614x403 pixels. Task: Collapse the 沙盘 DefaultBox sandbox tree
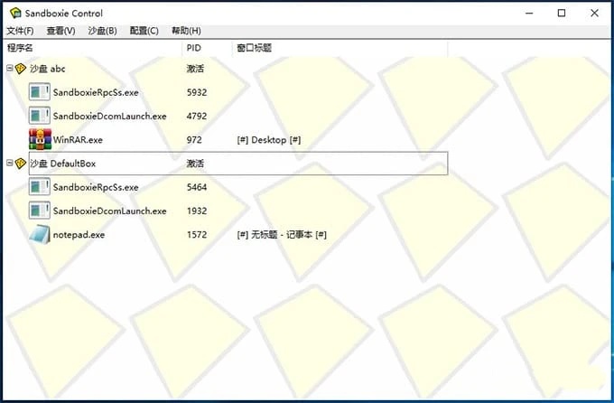coord(10,163)
